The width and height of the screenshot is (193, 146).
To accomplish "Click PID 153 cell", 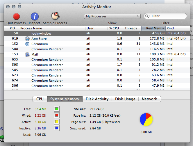I will click(x=15, y=54).
